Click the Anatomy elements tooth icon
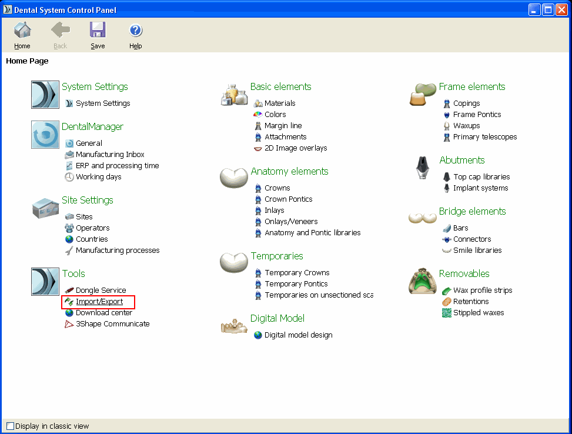 234,178
